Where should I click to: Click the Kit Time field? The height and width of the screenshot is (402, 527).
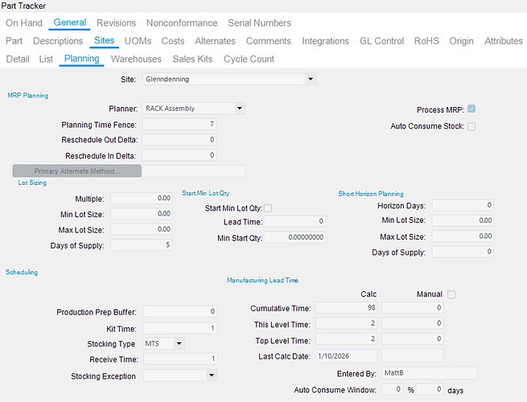(179, 328)
